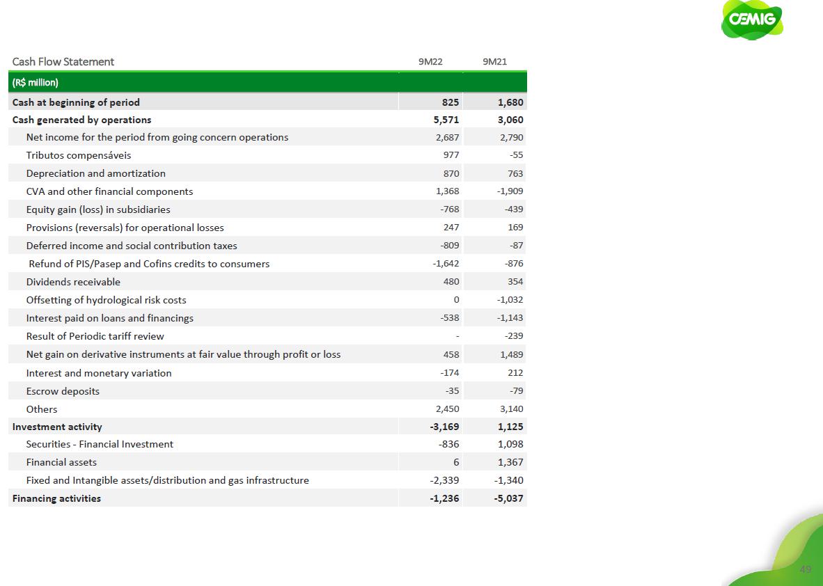Click the page number 49
823x586 pixels.
coord(806,569)
